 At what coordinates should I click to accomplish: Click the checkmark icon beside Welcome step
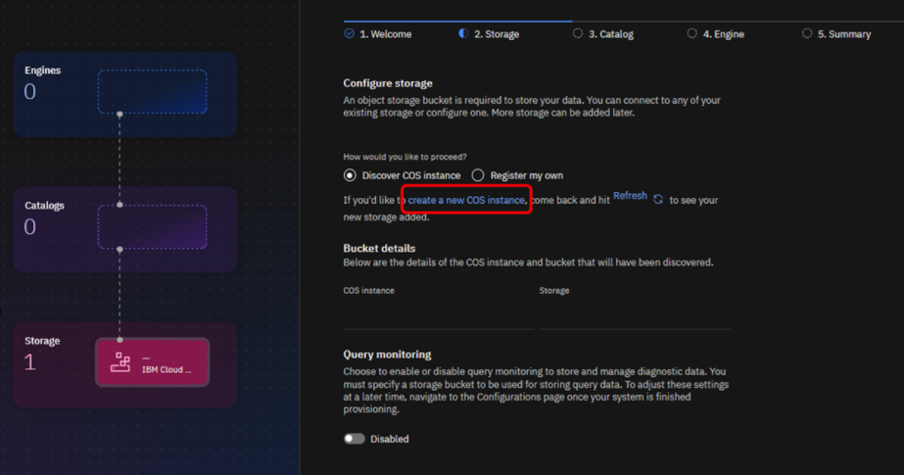click(x=350, y=33)
